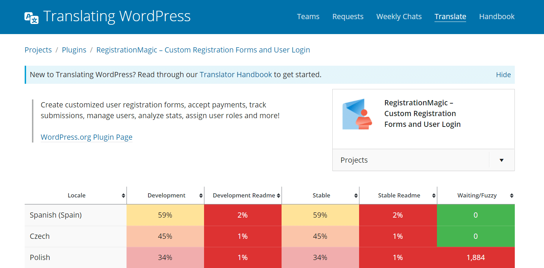Open the RegistrationMagic plugin icon thumbnail
This screenshot has width=544, height=268.
pyautogui.click(x=357, y=114)
